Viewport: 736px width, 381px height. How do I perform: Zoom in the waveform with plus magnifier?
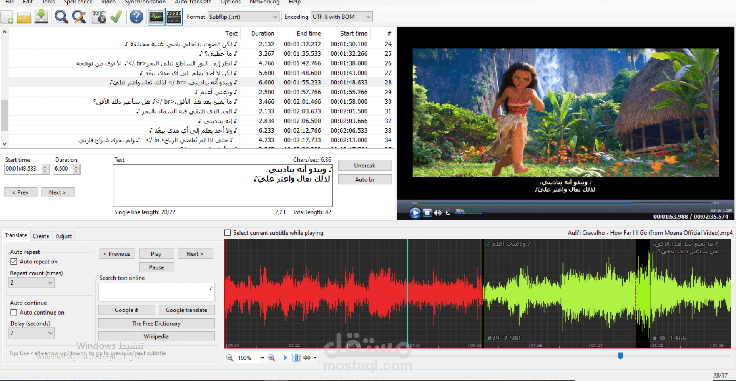272,358
